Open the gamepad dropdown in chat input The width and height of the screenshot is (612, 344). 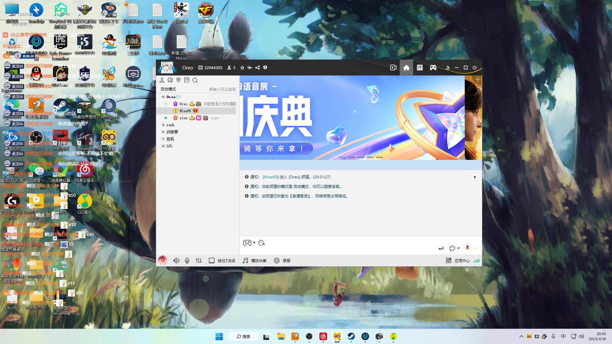[x=250, y=243]
